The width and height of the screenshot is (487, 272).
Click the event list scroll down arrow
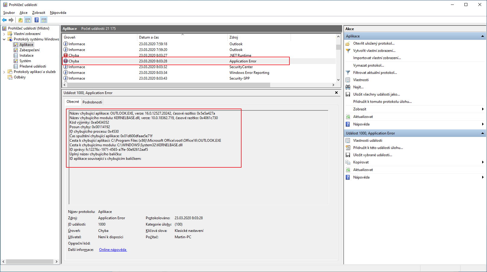coord(338,80)
